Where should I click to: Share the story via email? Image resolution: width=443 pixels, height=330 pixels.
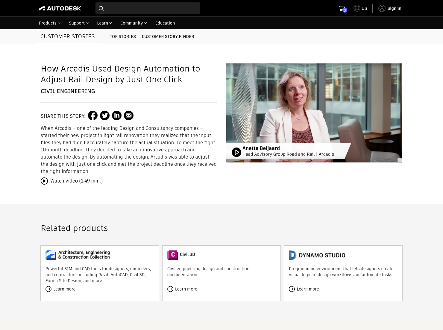click(129, 115)
